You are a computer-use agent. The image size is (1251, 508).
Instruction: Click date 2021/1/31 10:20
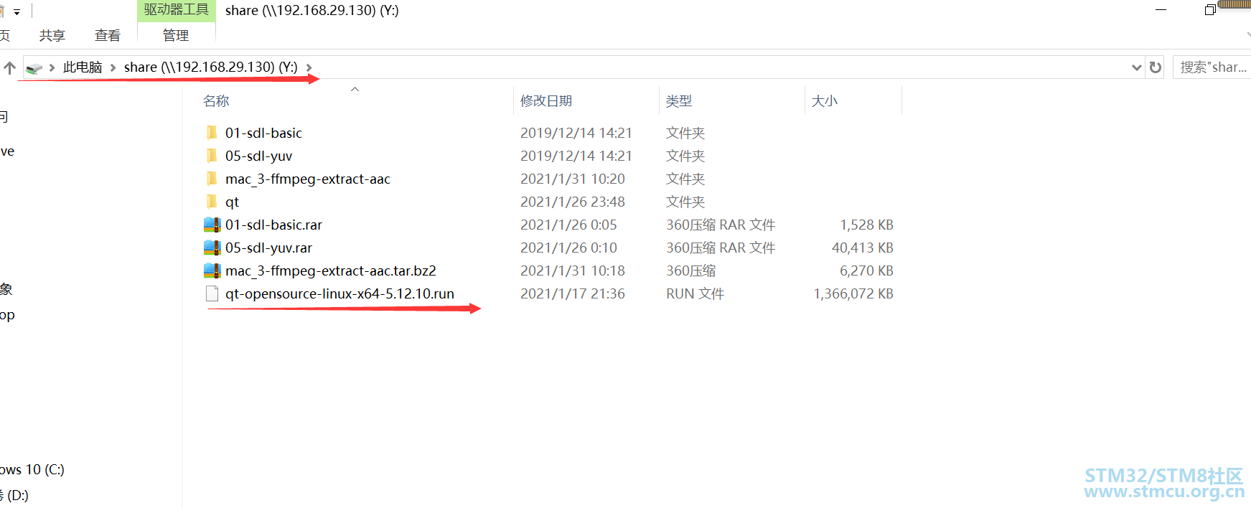(573, 179)
